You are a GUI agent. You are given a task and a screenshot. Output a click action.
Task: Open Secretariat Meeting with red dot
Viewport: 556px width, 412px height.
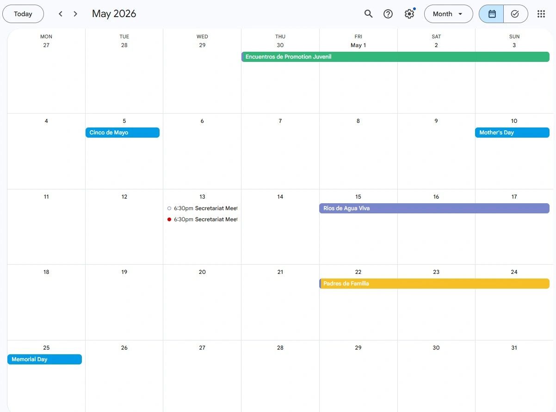202,219
